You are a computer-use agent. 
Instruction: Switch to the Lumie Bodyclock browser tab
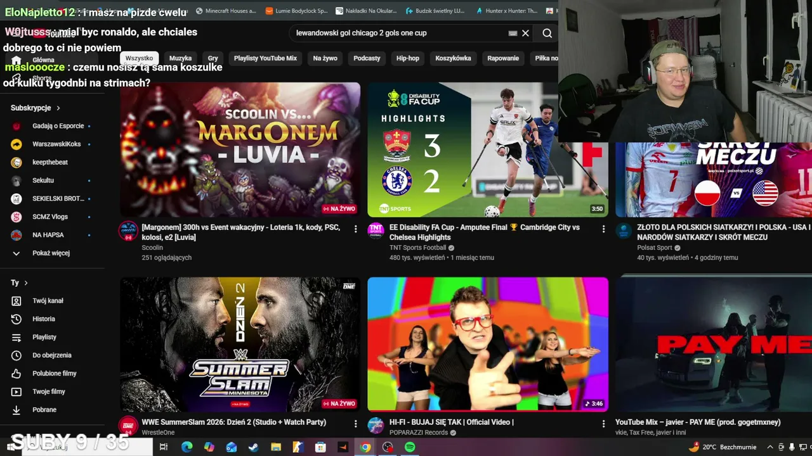[296, 11]
